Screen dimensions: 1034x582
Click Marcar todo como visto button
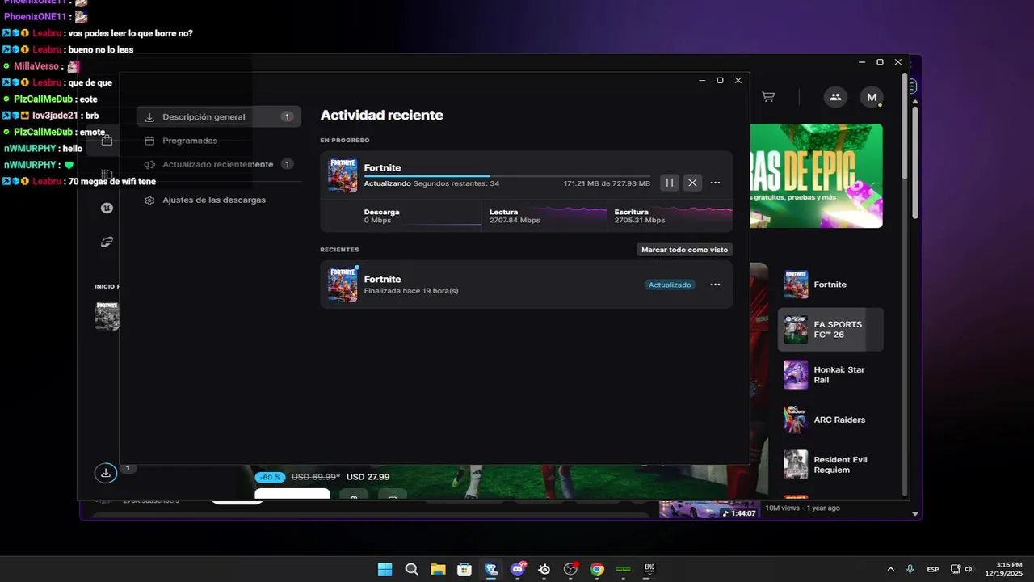[684, 250]
